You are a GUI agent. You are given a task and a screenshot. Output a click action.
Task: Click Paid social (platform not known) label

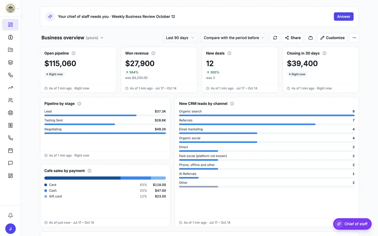click(203, 156)
